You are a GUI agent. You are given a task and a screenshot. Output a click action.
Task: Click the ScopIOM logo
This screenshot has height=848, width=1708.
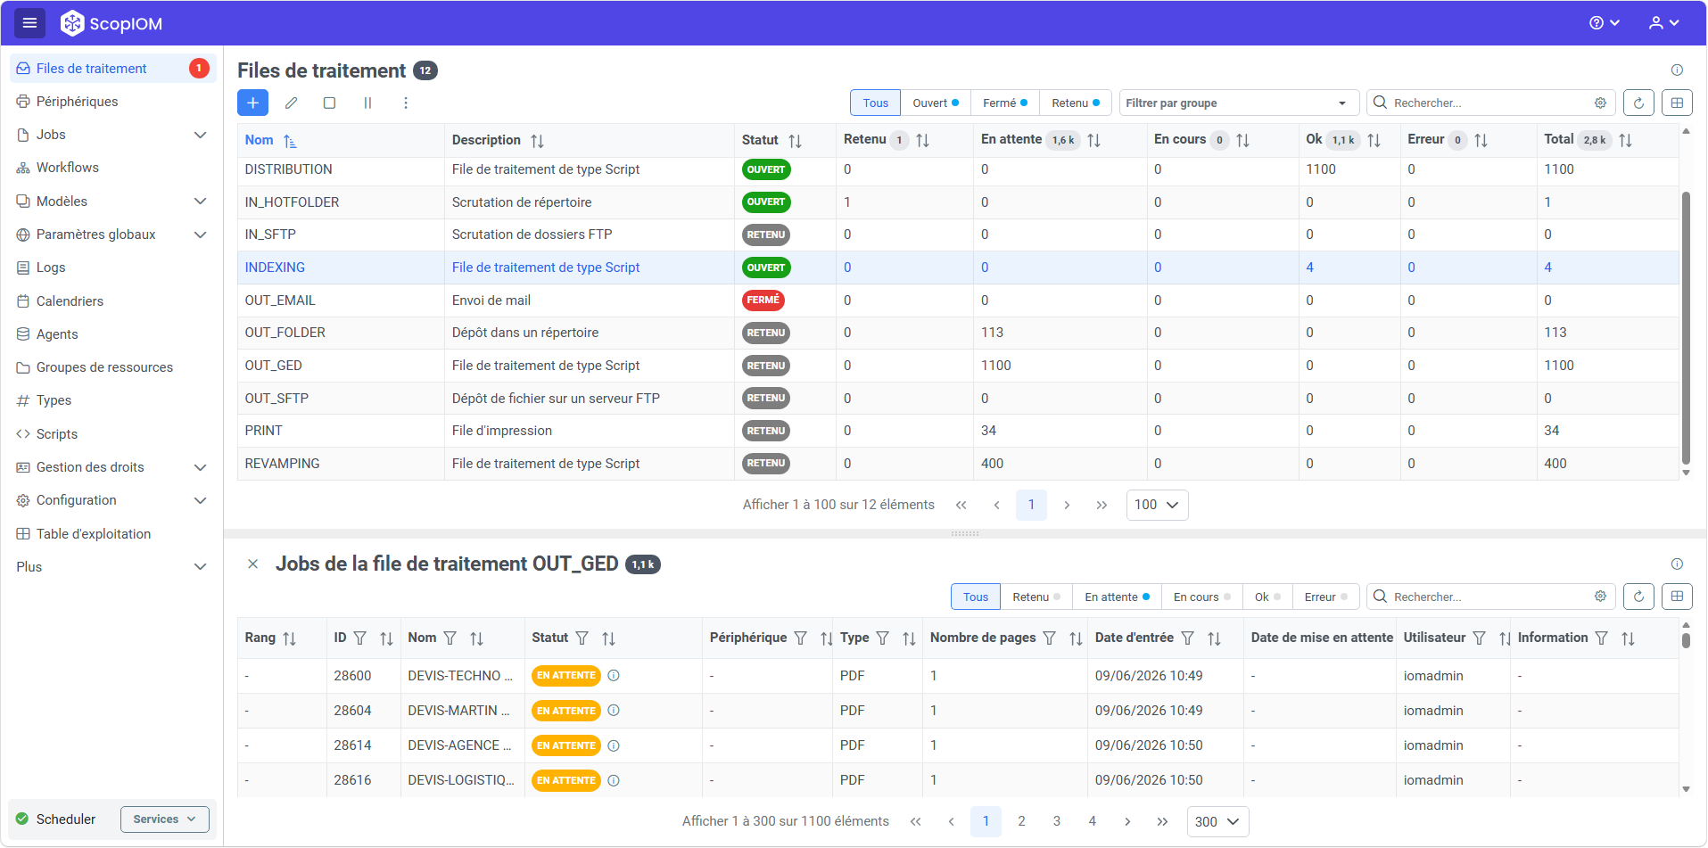(x=111, y=23)
